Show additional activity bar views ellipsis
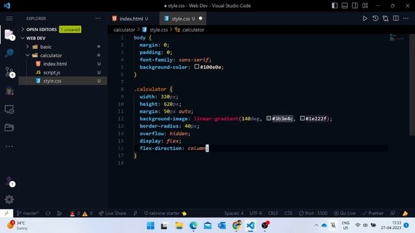 [9, 146]
